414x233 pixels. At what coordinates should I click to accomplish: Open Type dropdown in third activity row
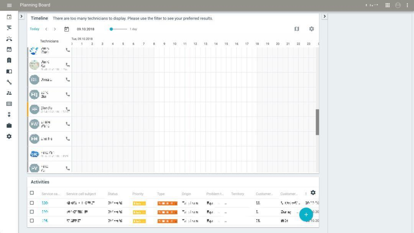168,221
